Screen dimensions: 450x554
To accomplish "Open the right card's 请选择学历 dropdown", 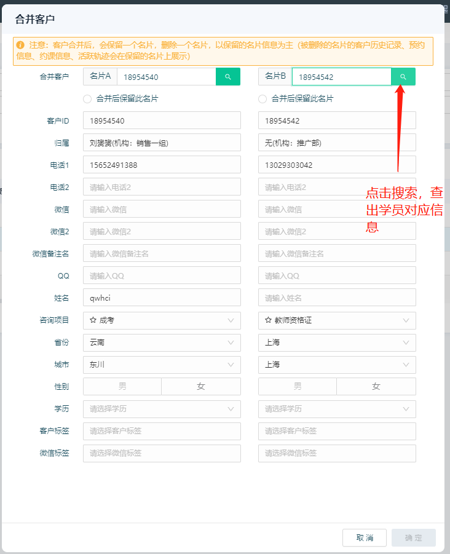I will point(337,409).
